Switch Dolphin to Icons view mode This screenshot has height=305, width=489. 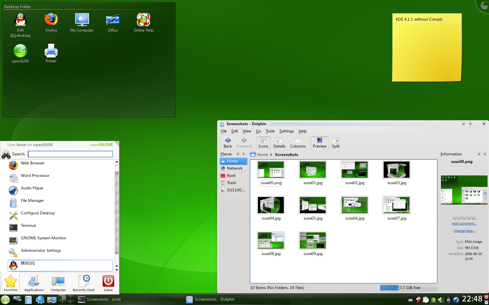click(x=263, y=143)
